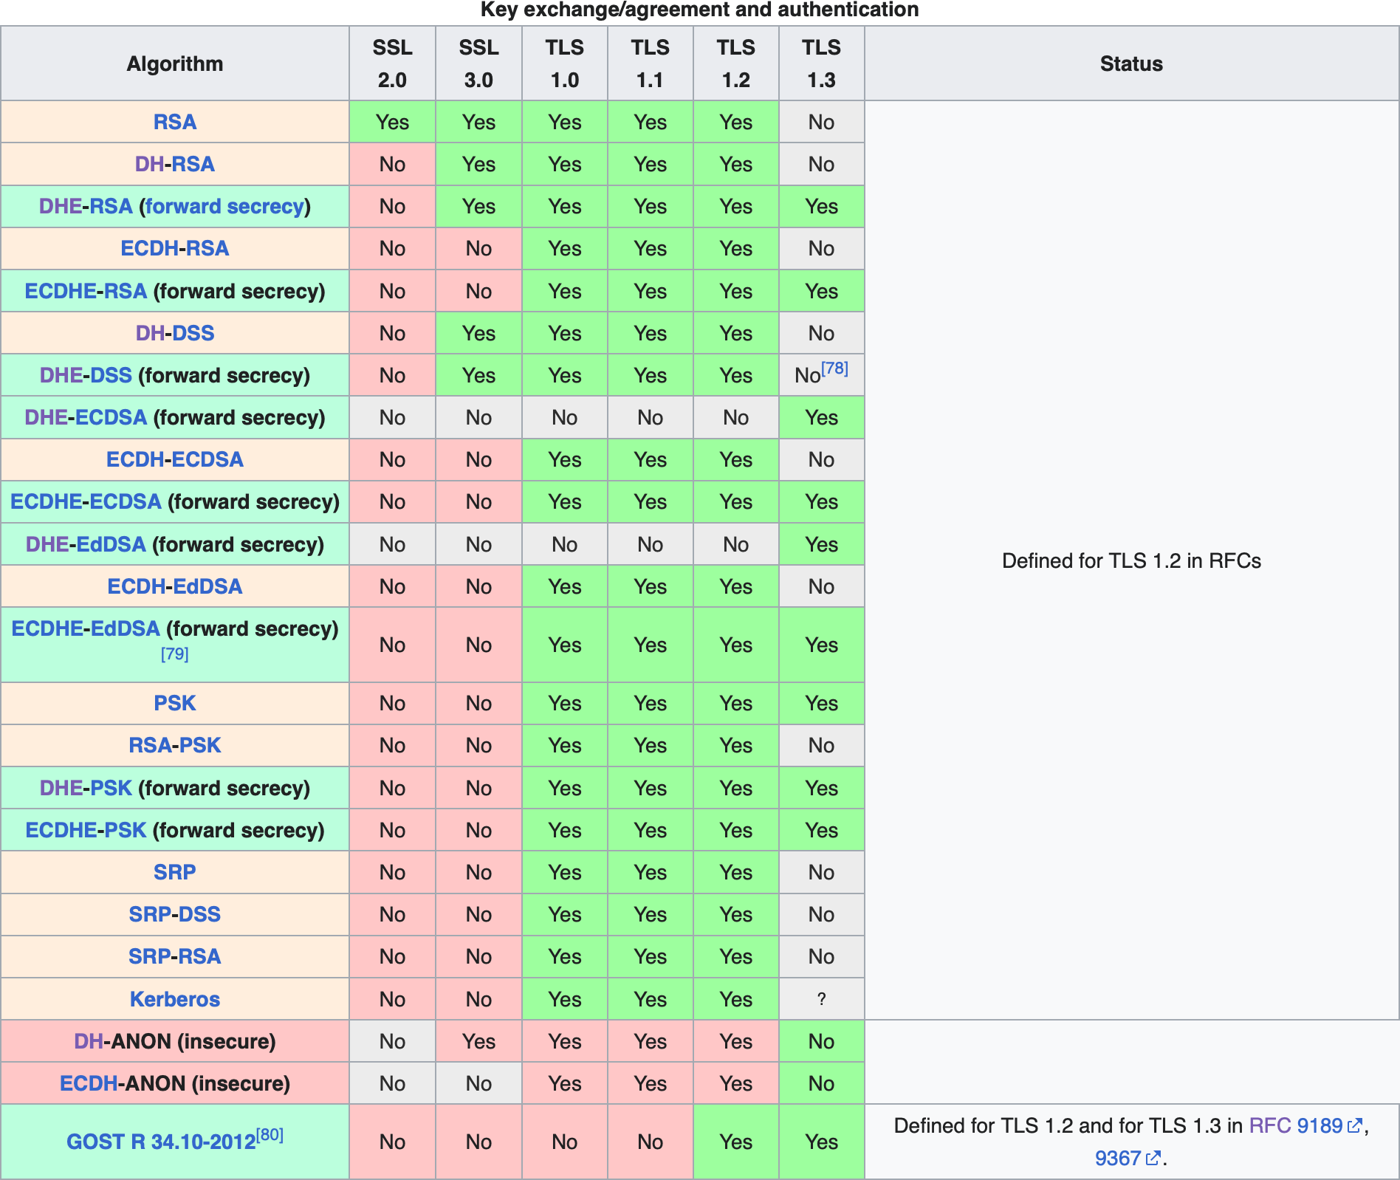Open RSA link in SRP-RSA row

pyautogui.click(x=199, y=956)
